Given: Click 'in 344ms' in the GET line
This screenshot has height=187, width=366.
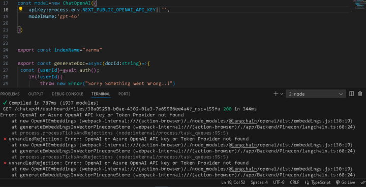Looking at the screenshot, I should click(x=246, y=109).
